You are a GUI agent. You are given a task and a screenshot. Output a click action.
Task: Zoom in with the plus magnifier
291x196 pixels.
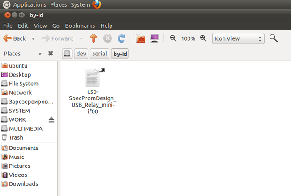(x=203, y=38)
